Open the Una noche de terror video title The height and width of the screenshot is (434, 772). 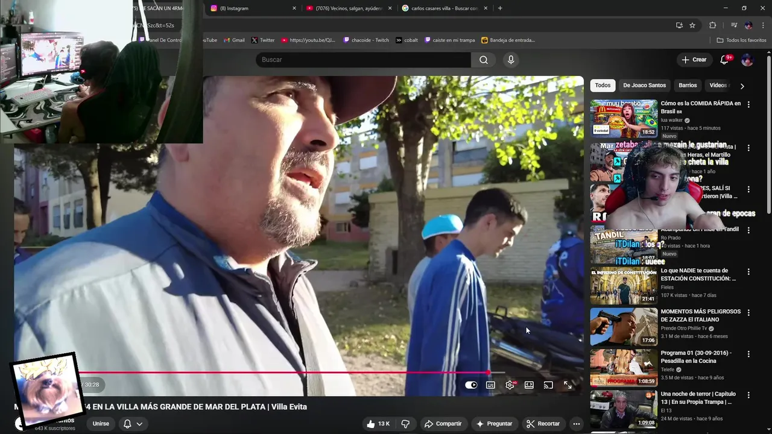point(698,398)
